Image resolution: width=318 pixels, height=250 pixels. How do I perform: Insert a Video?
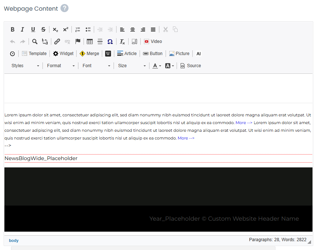coord(153,41)
